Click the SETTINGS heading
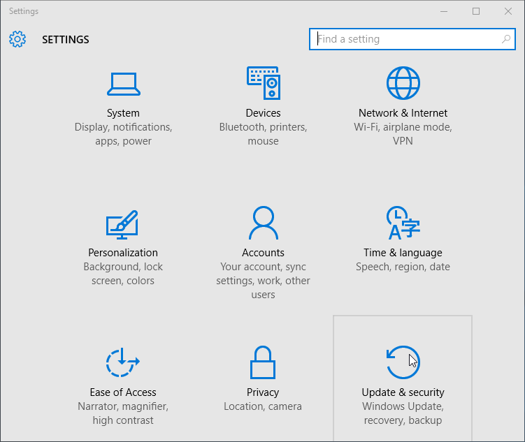 [x=66, y=40]
